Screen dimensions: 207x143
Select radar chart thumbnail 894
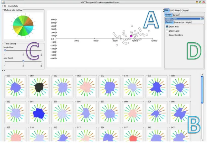tap(86, 113)
